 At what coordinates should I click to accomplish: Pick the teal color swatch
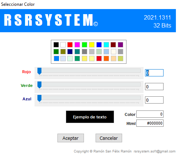click(x=77, y=51)
